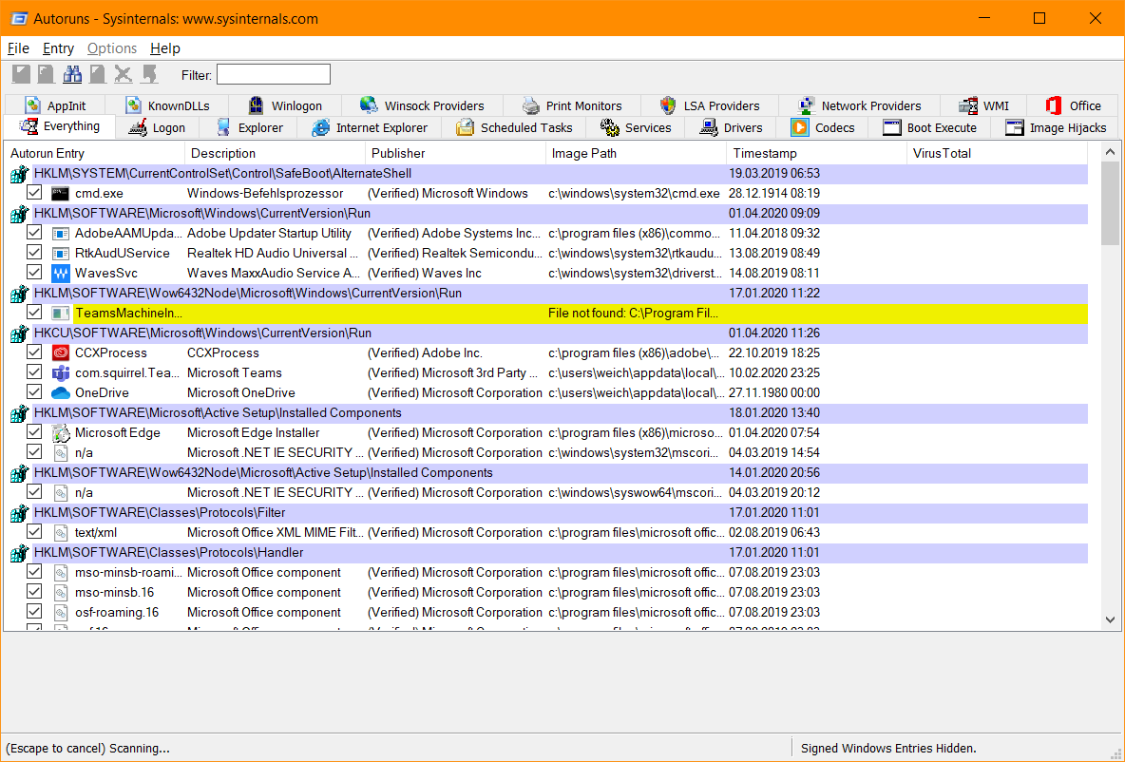Open the Office tab via its red icon
The width and height of the screenshot is (1125, 762).
click(x=1053, y=105)
